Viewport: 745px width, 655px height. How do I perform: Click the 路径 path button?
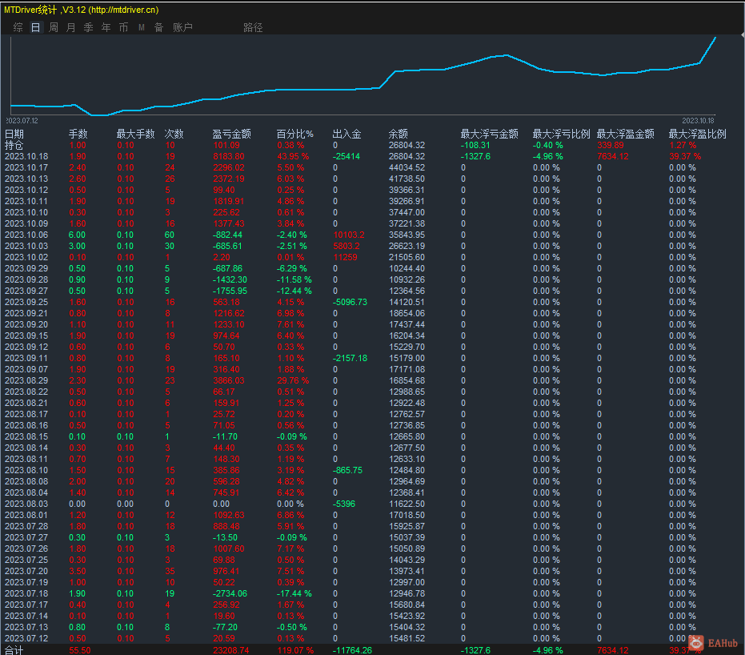coord(253,27)
